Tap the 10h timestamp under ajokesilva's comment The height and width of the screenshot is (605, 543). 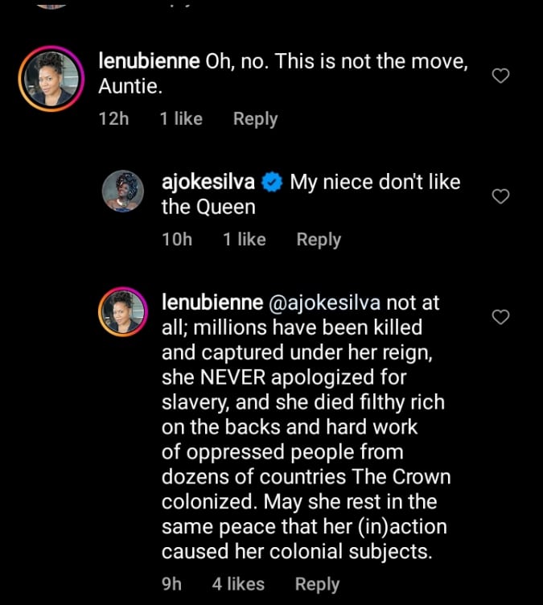(177, 240)
